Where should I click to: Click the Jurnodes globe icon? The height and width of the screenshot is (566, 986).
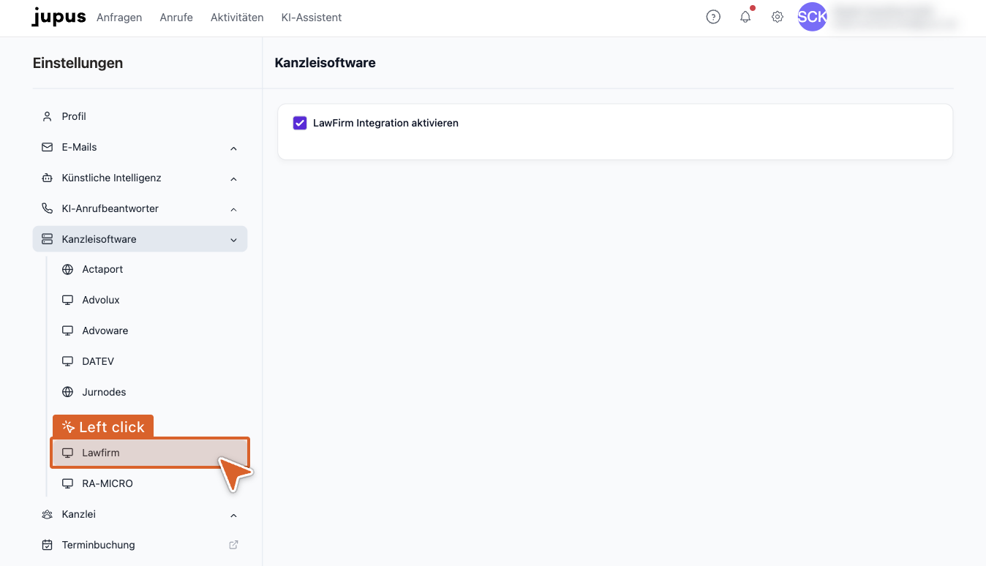tap(68, 392)
